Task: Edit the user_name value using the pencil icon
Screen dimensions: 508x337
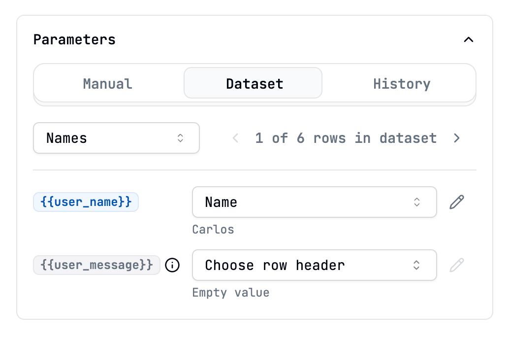Action: (x=456, y=202)
